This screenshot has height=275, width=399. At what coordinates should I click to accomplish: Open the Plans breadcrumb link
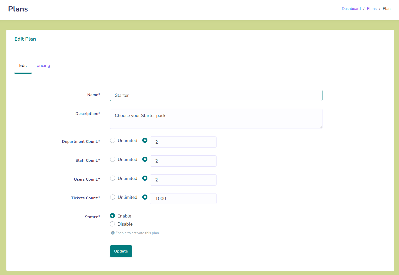coord(372,9)
